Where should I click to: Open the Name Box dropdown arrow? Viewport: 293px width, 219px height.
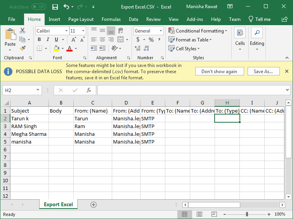(x=38, y=90)
